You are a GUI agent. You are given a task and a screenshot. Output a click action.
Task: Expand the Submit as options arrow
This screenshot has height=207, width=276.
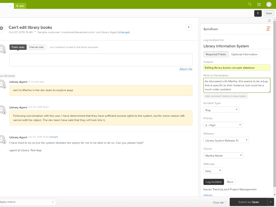(x=271, y=202)
